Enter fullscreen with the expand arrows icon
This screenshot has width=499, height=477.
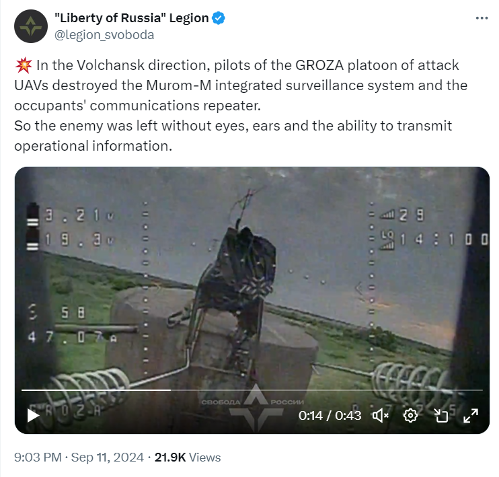point(471,416)
